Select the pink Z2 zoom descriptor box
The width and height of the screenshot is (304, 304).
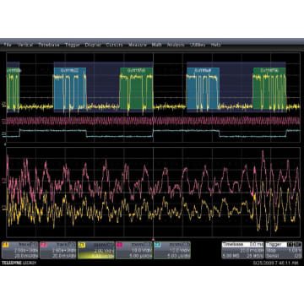click(134, 250)
